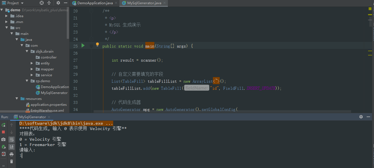Screen dimensions: 374x168
Task: Click the main method name on line 25
Action: pos(150,46)
